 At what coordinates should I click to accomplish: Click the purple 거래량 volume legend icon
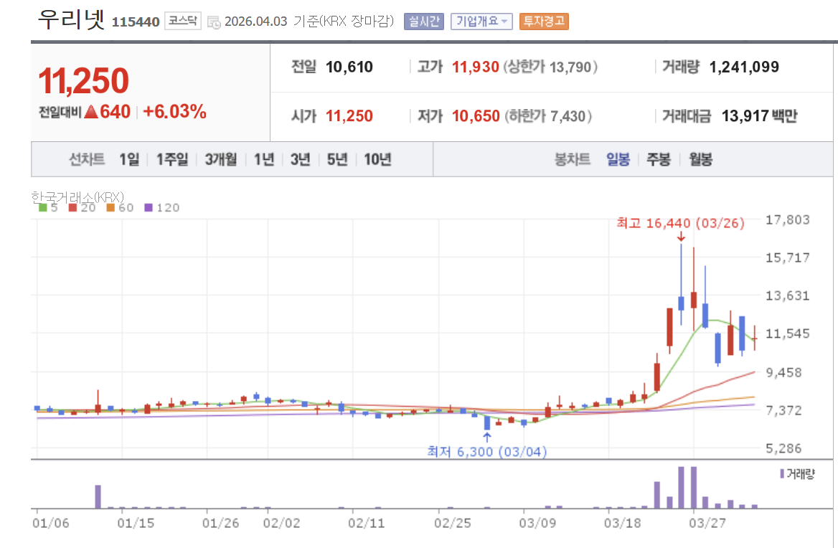[782, 473]
